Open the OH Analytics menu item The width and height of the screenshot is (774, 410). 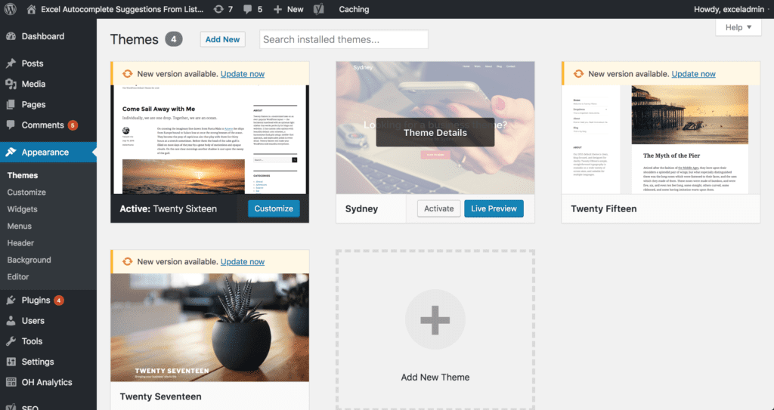click(x=48, y=382)
